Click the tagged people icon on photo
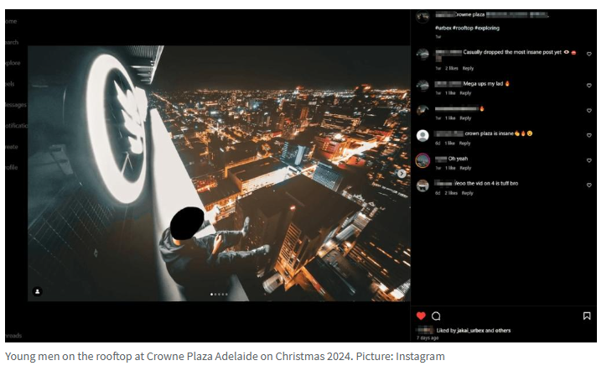The height and width of the screenshot is (371, 612). (37, 291)
